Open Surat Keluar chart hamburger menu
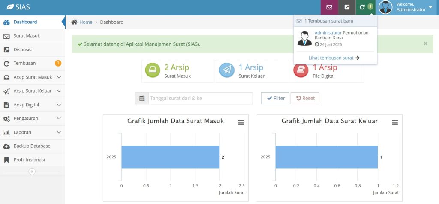 [395, 122]
